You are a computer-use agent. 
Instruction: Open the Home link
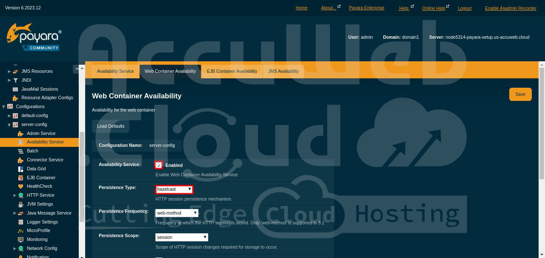tap(301, 8)
